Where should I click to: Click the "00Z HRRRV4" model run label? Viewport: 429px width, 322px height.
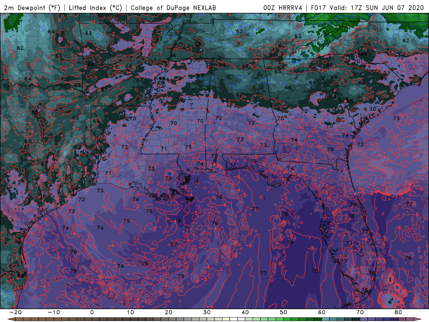pyautogui.click(x=283, y=8)
